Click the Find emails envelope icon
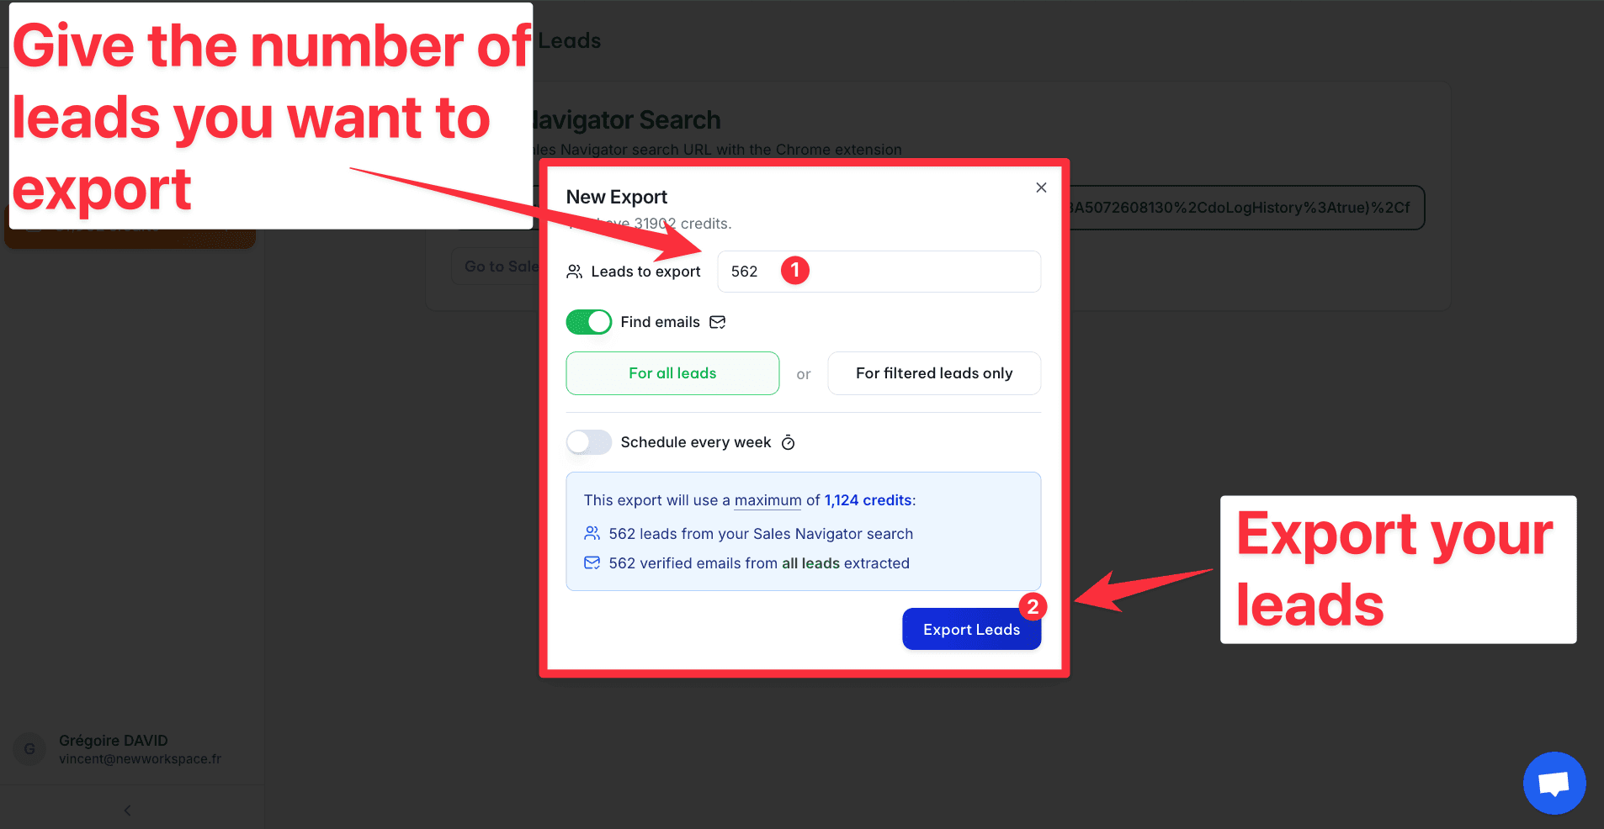This screenshot has height=829, width=1604. click(717, 322)
